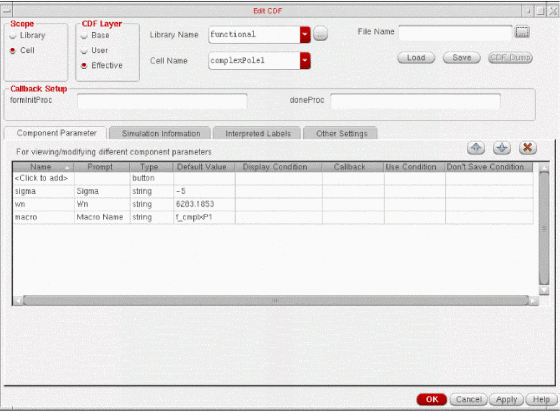Click the Prompt column header

coord(101,167)
